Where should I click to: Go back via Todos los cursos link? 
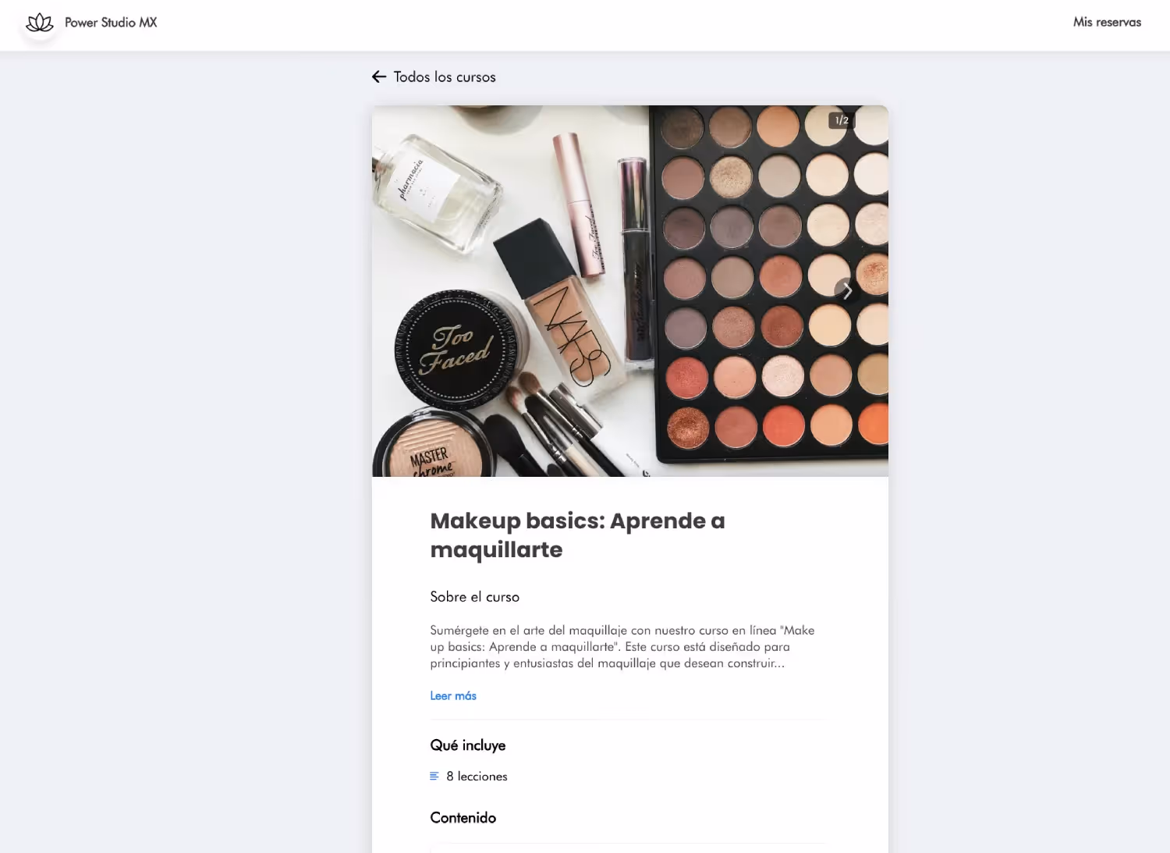445,76
